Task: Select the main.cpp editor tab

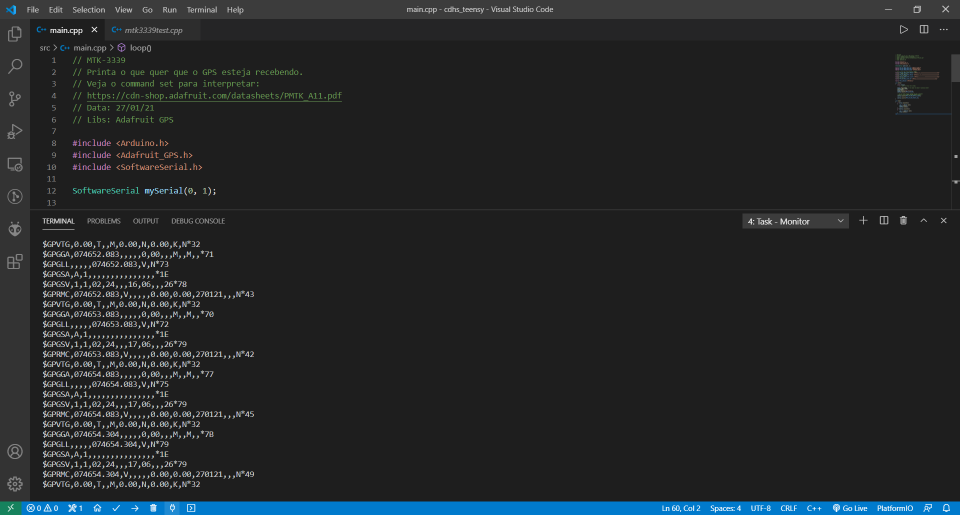Action: pyautogui.click(x=66, y=30)
